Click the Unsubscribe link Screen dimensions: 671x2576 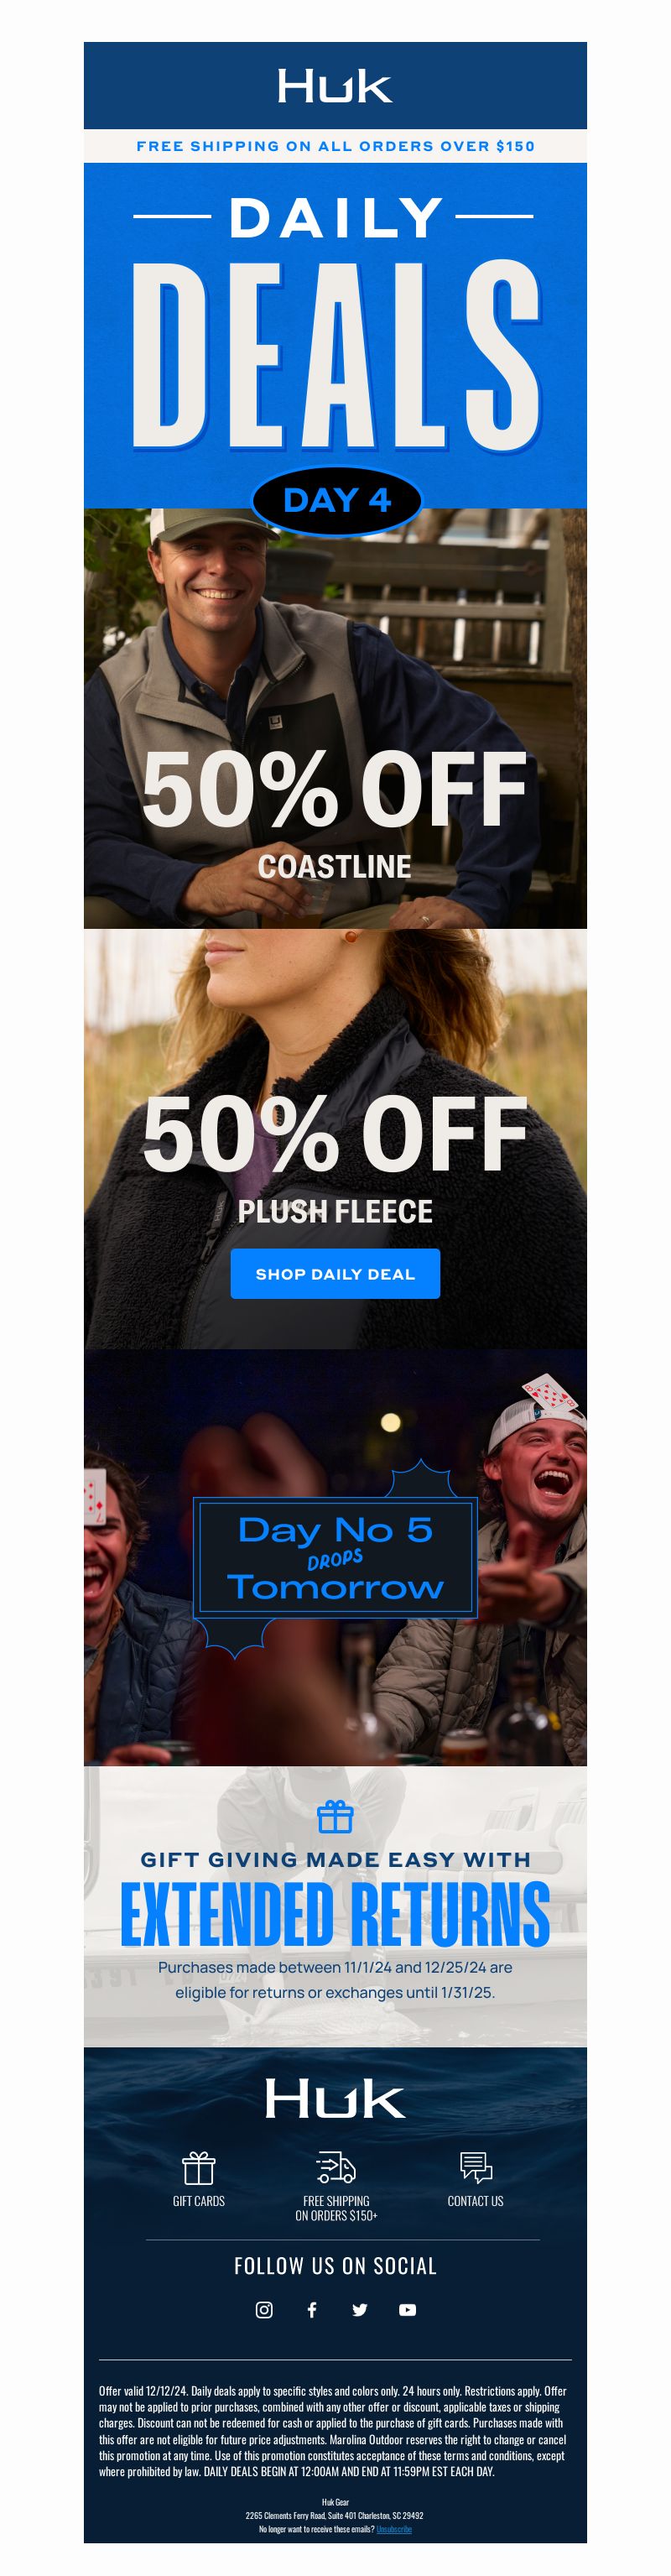click(394, 2529)
